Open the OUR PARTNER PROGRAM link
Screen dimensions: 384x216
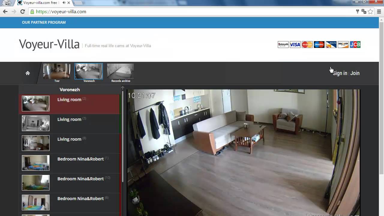click(44, 22)
